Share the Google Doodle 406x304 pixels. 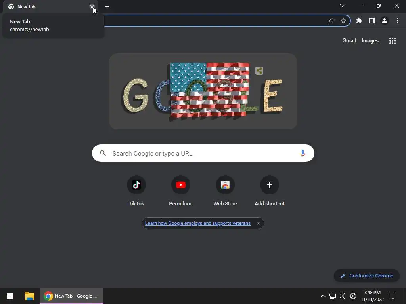(259, 70)
